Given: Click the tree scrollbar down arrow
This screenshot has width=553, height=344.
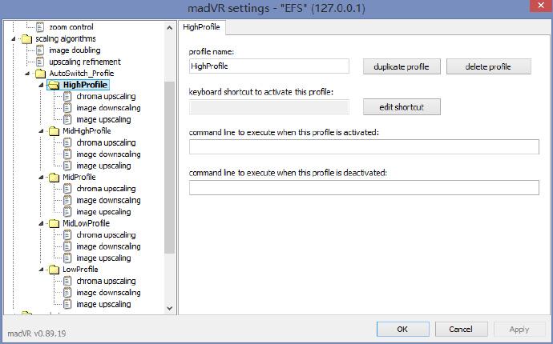Looking at the screenshot, I should tap(169, 307).
